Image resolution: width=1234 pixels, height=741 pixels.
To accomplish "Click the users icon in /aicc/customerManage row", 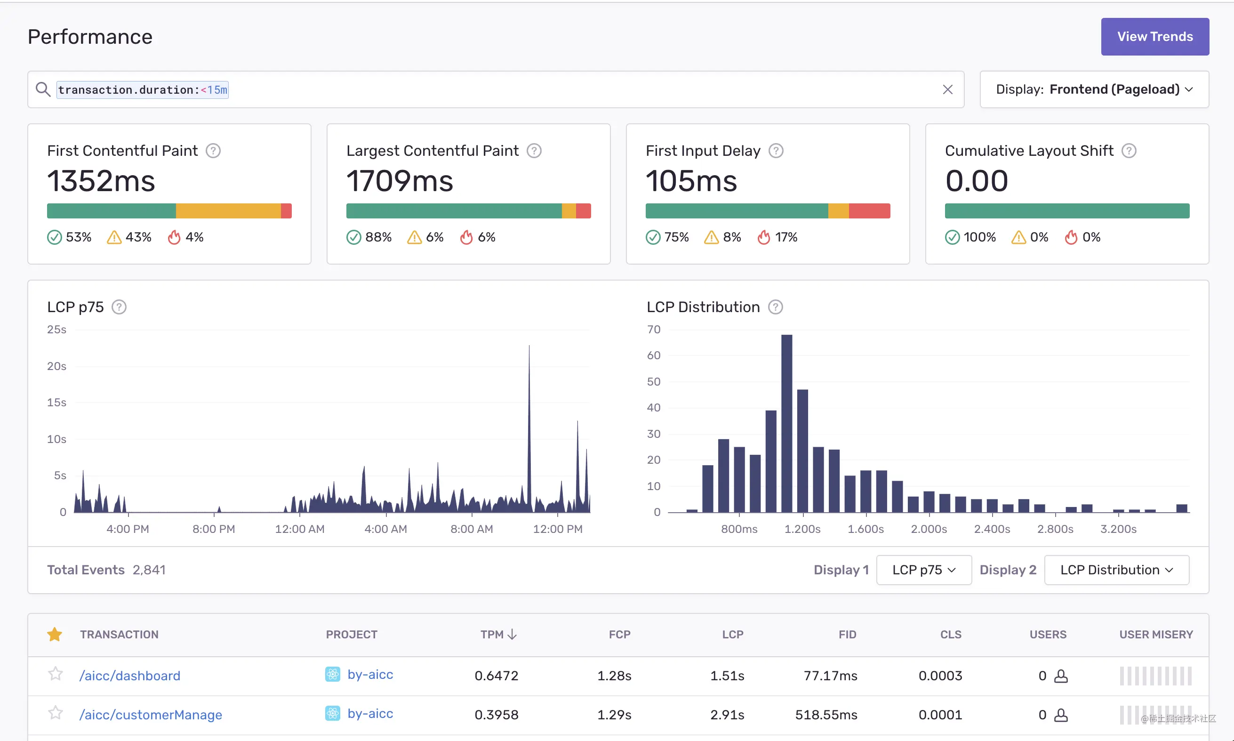I will pos(1061,715).
